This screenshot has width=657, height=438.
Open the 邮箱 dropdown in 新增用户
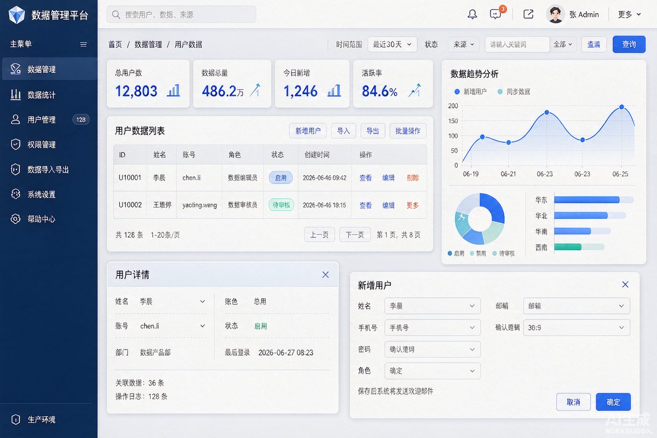[x=577, y=306]
